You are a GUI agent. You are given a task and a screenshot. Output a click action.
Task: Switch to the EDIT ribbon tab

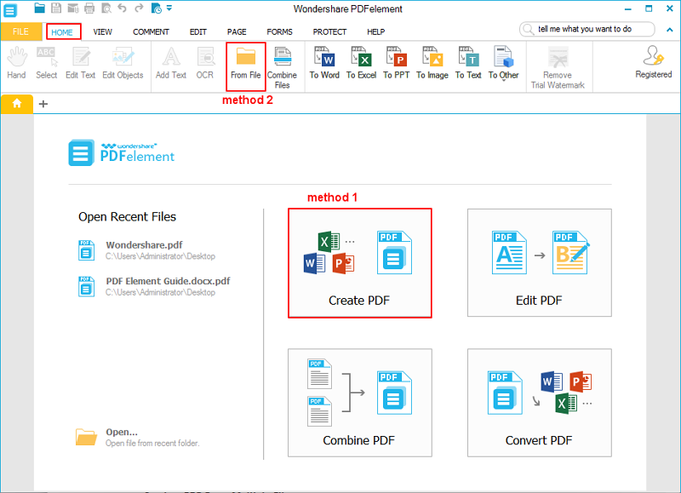(198, 32)
